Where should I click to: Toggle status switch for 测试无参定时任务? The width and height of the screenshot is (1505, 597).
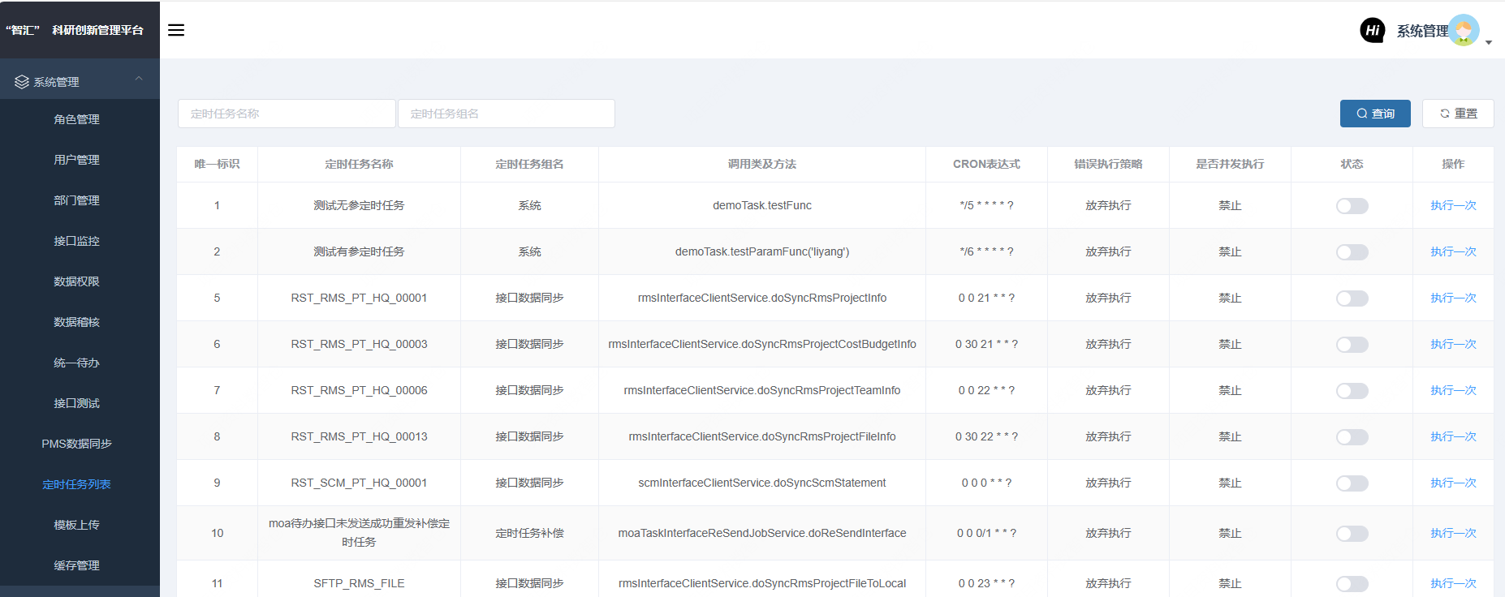(x=1352, y=206)
